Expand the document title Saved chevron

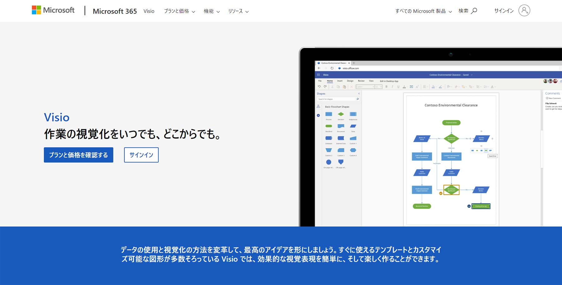point(471,75)
